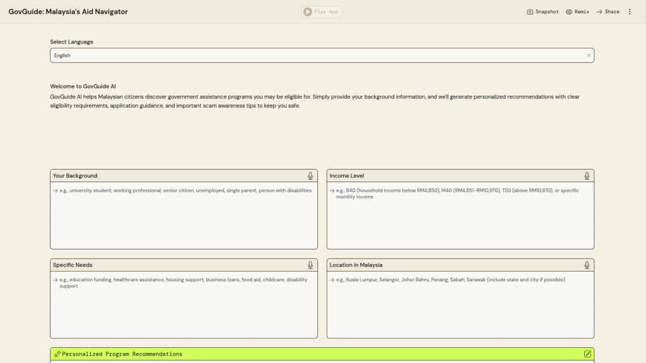
Task: Clear the English language selection
Action: pos(589,55)
